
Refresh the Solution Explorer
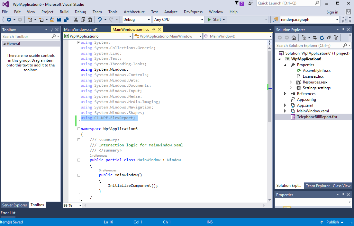[322, 38]
